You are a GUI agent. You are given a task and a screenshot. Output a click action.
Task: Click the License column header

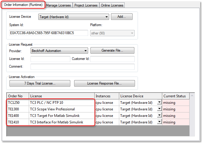pyautogui.click(x=62, y=96)
